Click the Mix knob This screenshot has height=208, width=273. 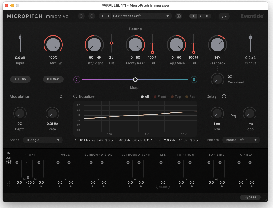[x=53, y=45]
